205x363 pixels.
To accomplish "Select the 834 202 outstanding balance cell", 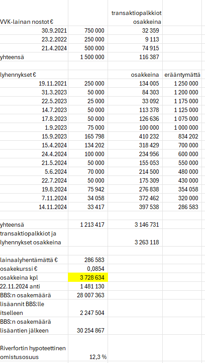I will point(182,136).
